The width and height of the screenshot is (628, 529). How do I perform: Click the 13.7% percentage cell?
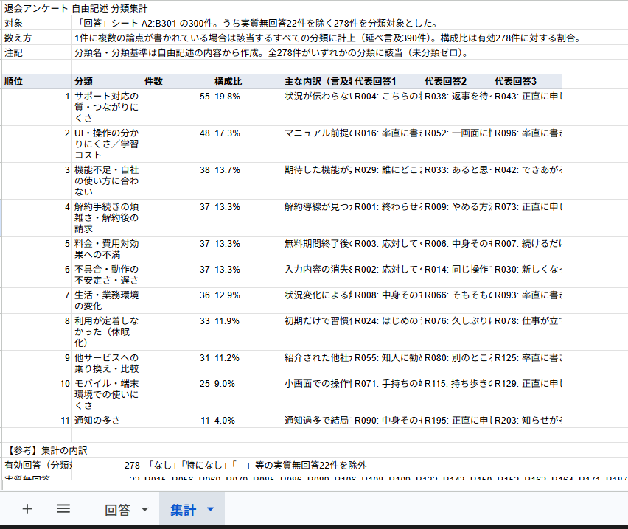[x=247, y=181]
